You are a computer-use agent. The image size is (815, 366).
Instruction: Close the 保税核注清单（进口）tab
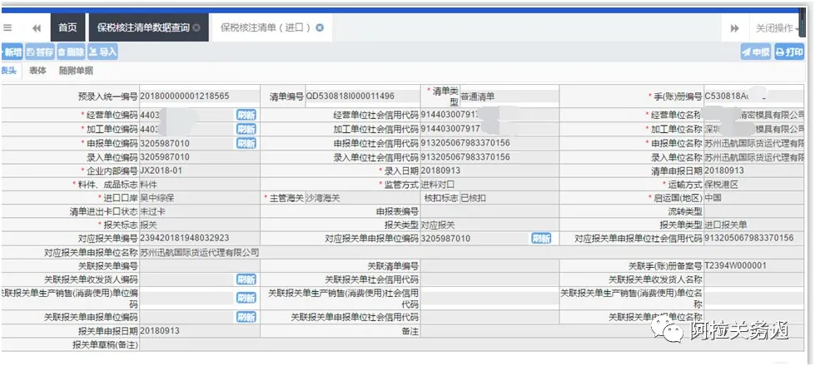319,27
